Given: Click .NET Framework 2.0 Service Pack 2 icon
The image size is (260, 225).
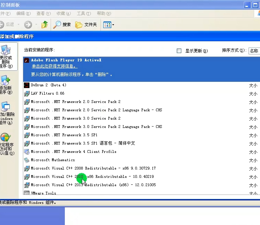Looking at the screenshot, I should click(x=27, y=102).
